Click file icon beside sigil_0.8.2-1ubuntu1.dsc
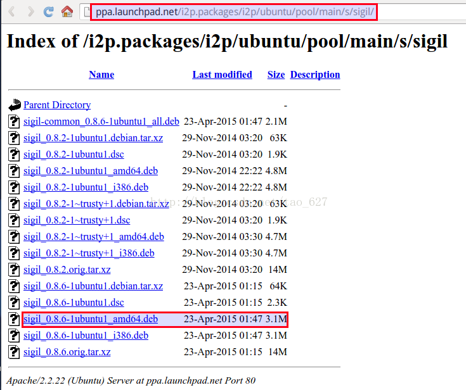 tap(14, 154)
